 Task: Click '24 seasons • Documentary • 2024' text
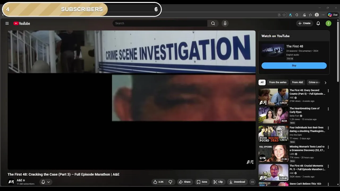(x=302, y=51)
